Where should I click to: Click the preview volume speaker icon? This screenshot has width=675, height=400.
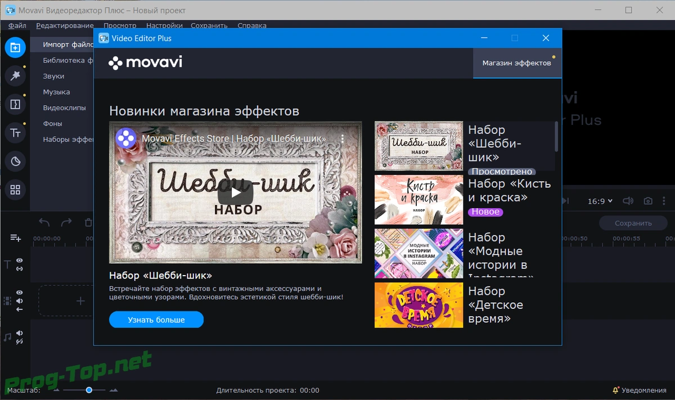pyautogui.click(x=628, y=201)
